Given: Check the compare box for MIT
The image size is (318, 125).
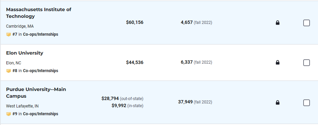Looking at the screenshot, I should tap(307, 23).
